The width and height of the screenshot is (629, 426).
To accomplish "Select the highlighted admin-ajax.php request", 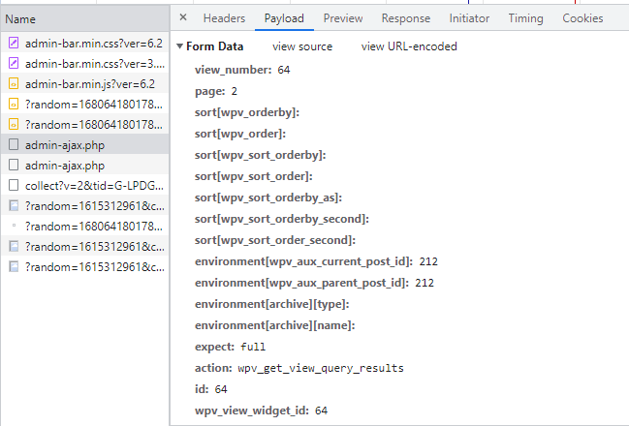I will (x=85, y=144).
